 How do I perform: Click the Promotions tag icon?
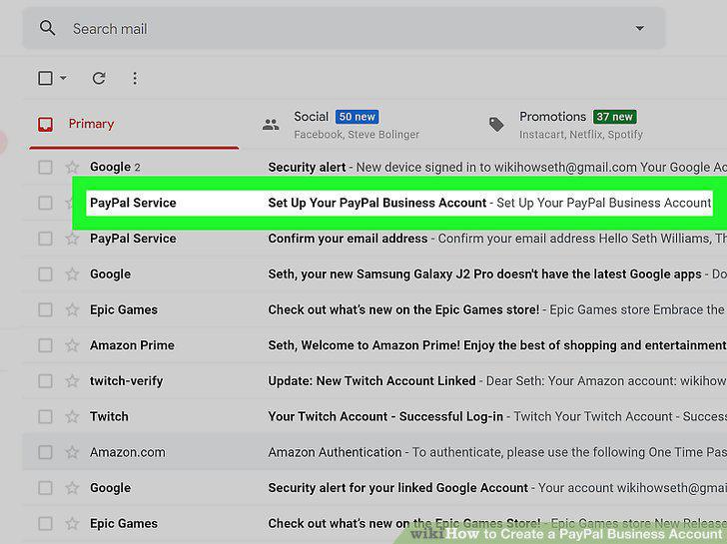[x=496, y=124]
